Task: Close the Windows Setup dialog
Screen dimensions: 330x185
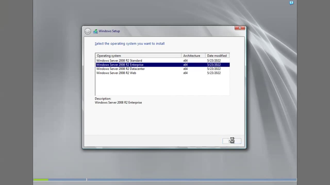Action: tap(240, 28)
